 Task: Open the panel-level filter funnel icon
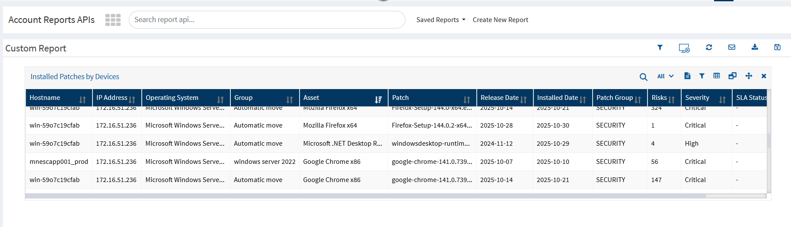(x=702, y=76)
